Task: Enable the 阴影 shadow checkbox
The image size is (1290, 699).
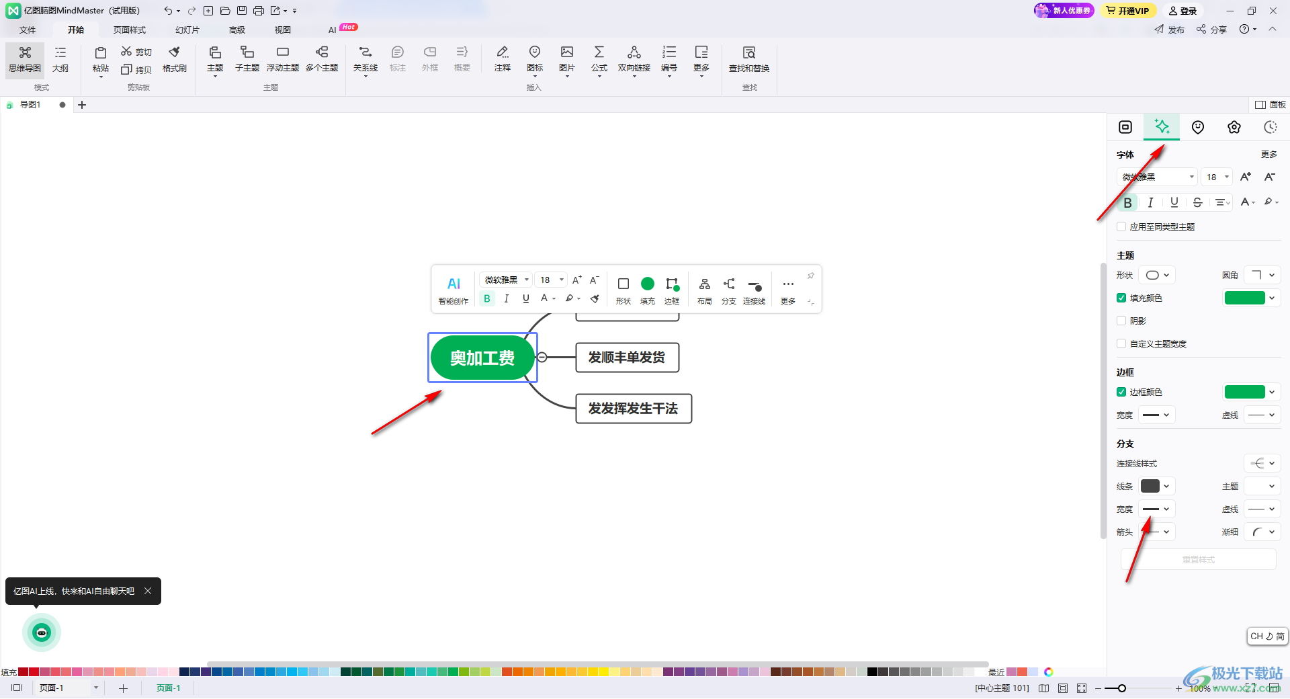Action: tap(1121, 321)
